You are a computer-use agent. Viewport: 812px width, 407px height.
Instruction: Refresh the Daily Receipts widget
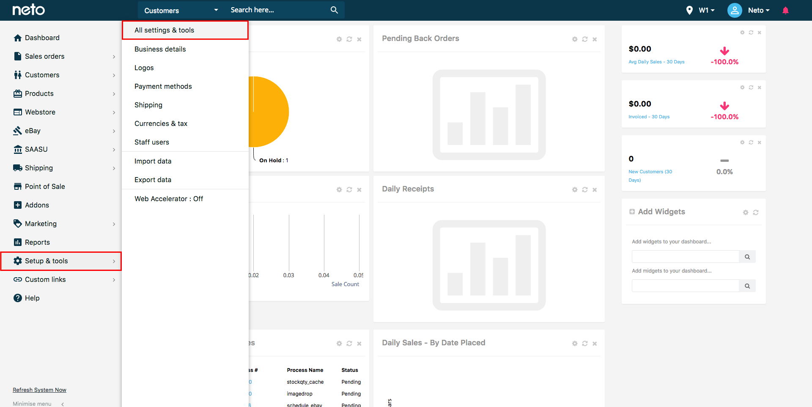[585, 190]
